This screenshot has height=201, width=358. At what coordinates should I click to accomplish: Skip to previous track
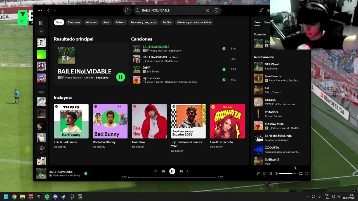point(163,171)
